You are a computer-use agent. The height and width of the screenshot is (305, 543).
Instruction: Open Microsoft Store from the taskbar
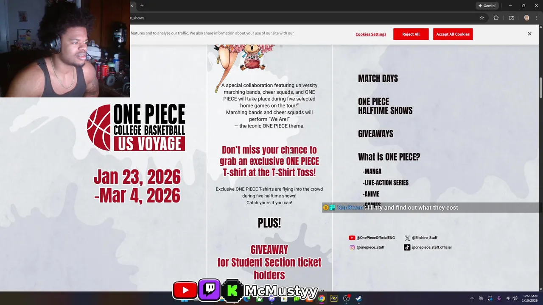[x=284, y=298]
